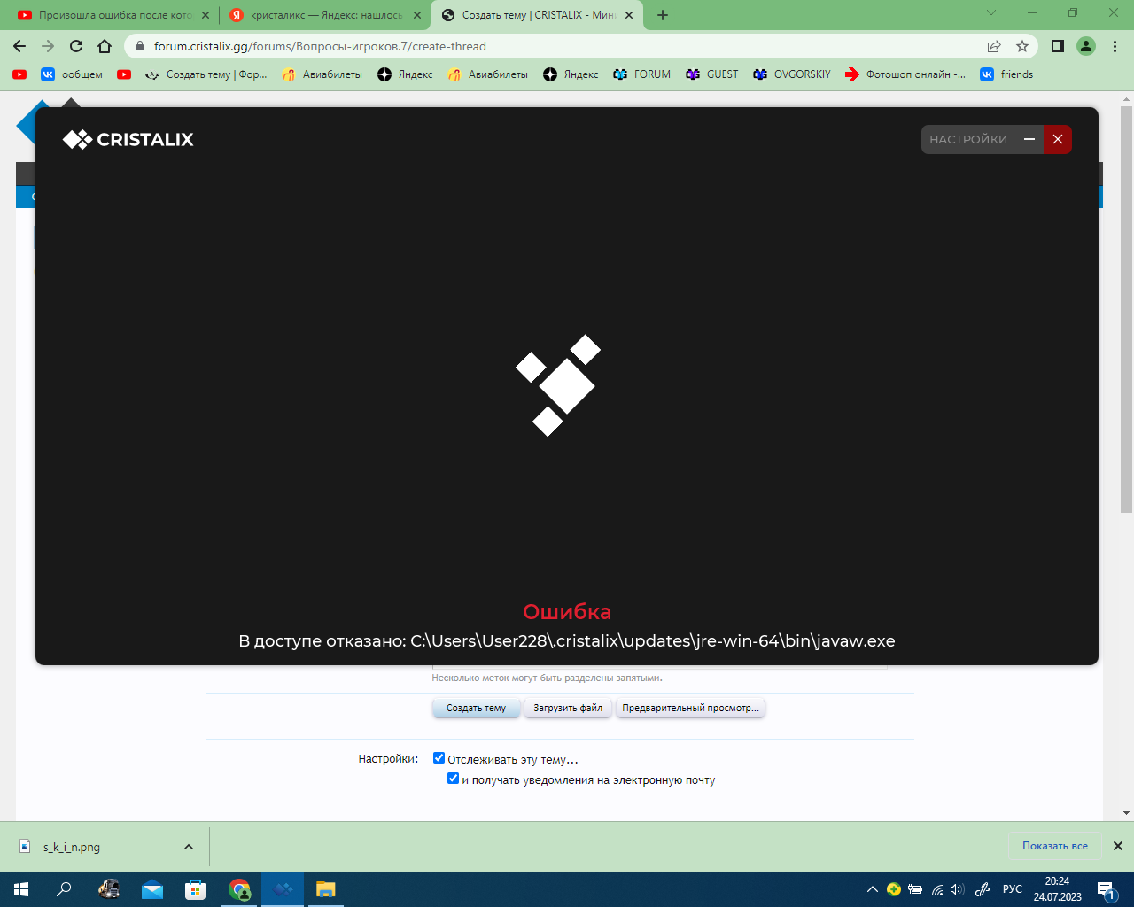Close the 'Создать тему | CRISTALIX' tab
Screen dimensions: 1134x907
coord(629,15)
